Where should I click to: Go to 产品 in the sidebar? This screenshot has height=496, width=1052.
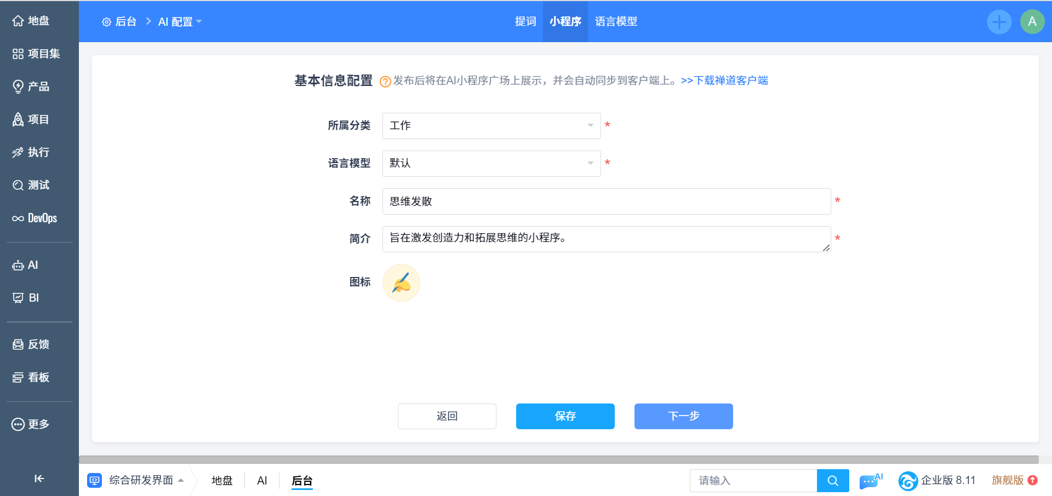pyautogui.click(x=31, y=86)
